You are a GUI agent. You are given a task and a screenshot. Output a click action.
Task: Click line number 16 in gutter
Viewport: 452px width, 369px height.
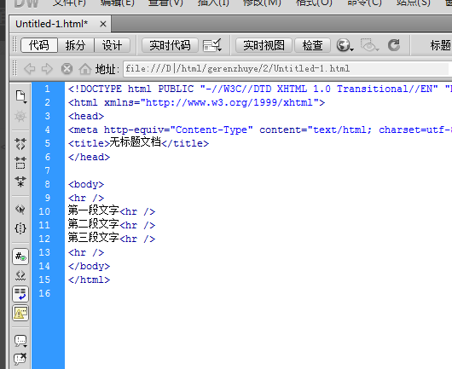coord(44,293)
